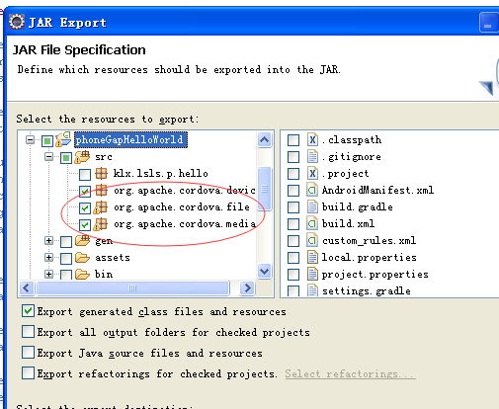Click the build.gradle file icon
The width and height of the screenshot is (499, 409).
tap(312, 206)
